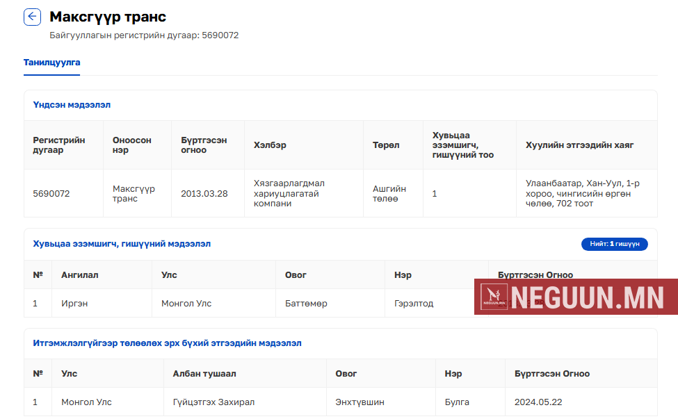This screenshot has height=419, width=678.
Task: Click the Итгэмжлэлгүйгээр төлөөлөх эрх бүхий heading
Action: (x=167, y=343)
